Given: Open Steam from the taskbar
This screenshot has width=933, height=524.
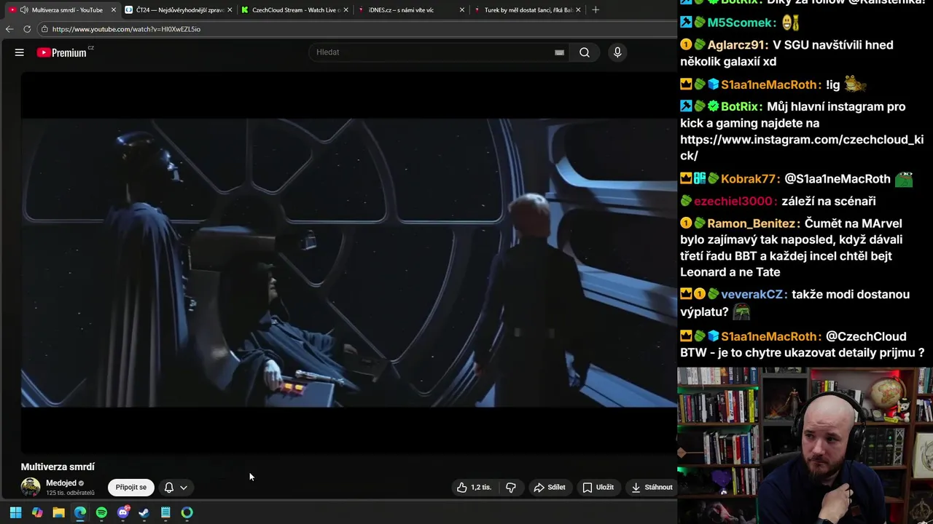Looking at the screenshot, I should point(144,512).
